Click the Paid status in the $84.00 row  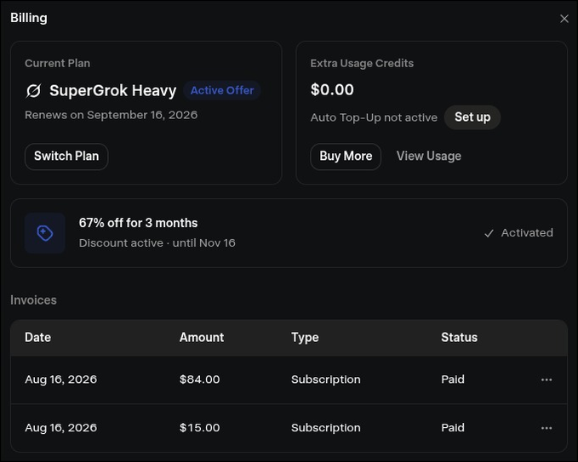coord(453,379)
